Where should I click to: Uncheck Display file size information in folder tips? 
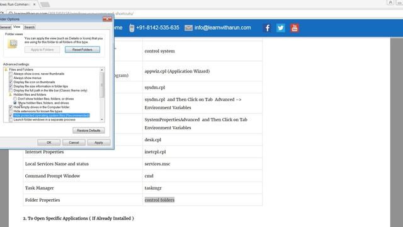(11, 86)
